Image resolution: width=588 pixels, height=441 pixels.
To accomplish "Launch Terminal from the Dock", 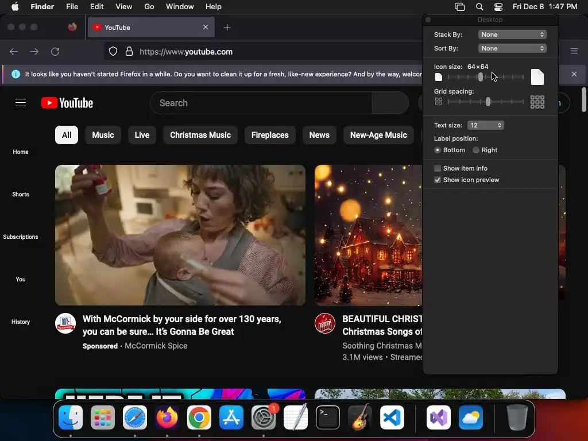I will (328, 417).
